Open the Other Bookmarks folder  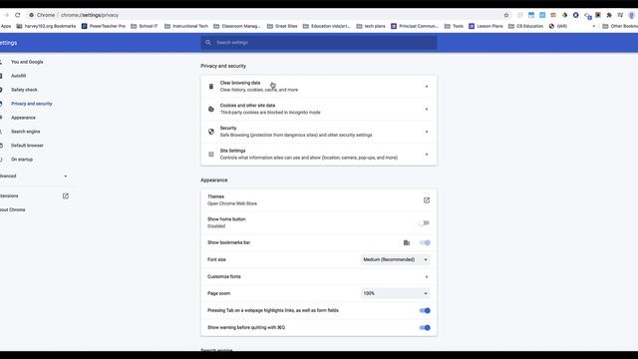(620, 26)
